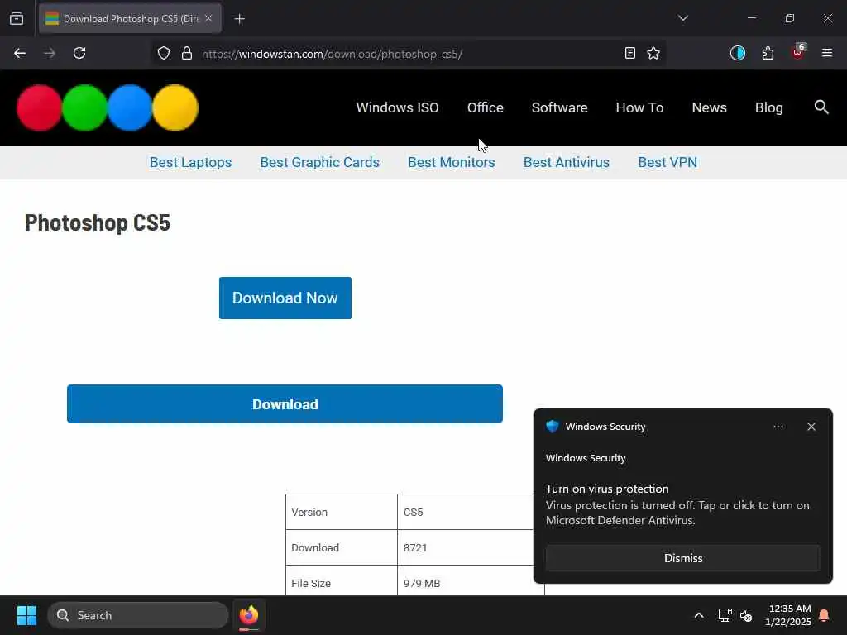Open the How To menu item
847x635 pixels.
coord(639,107)
